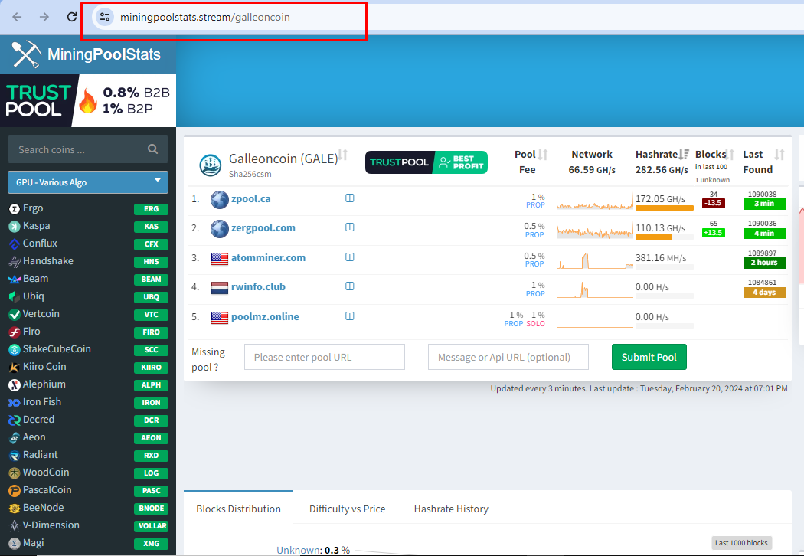Sort table by Hashrate
Image resolution: width=804 pixels, height=556 pixels.
pyautogui.click(x=684, y=155)
